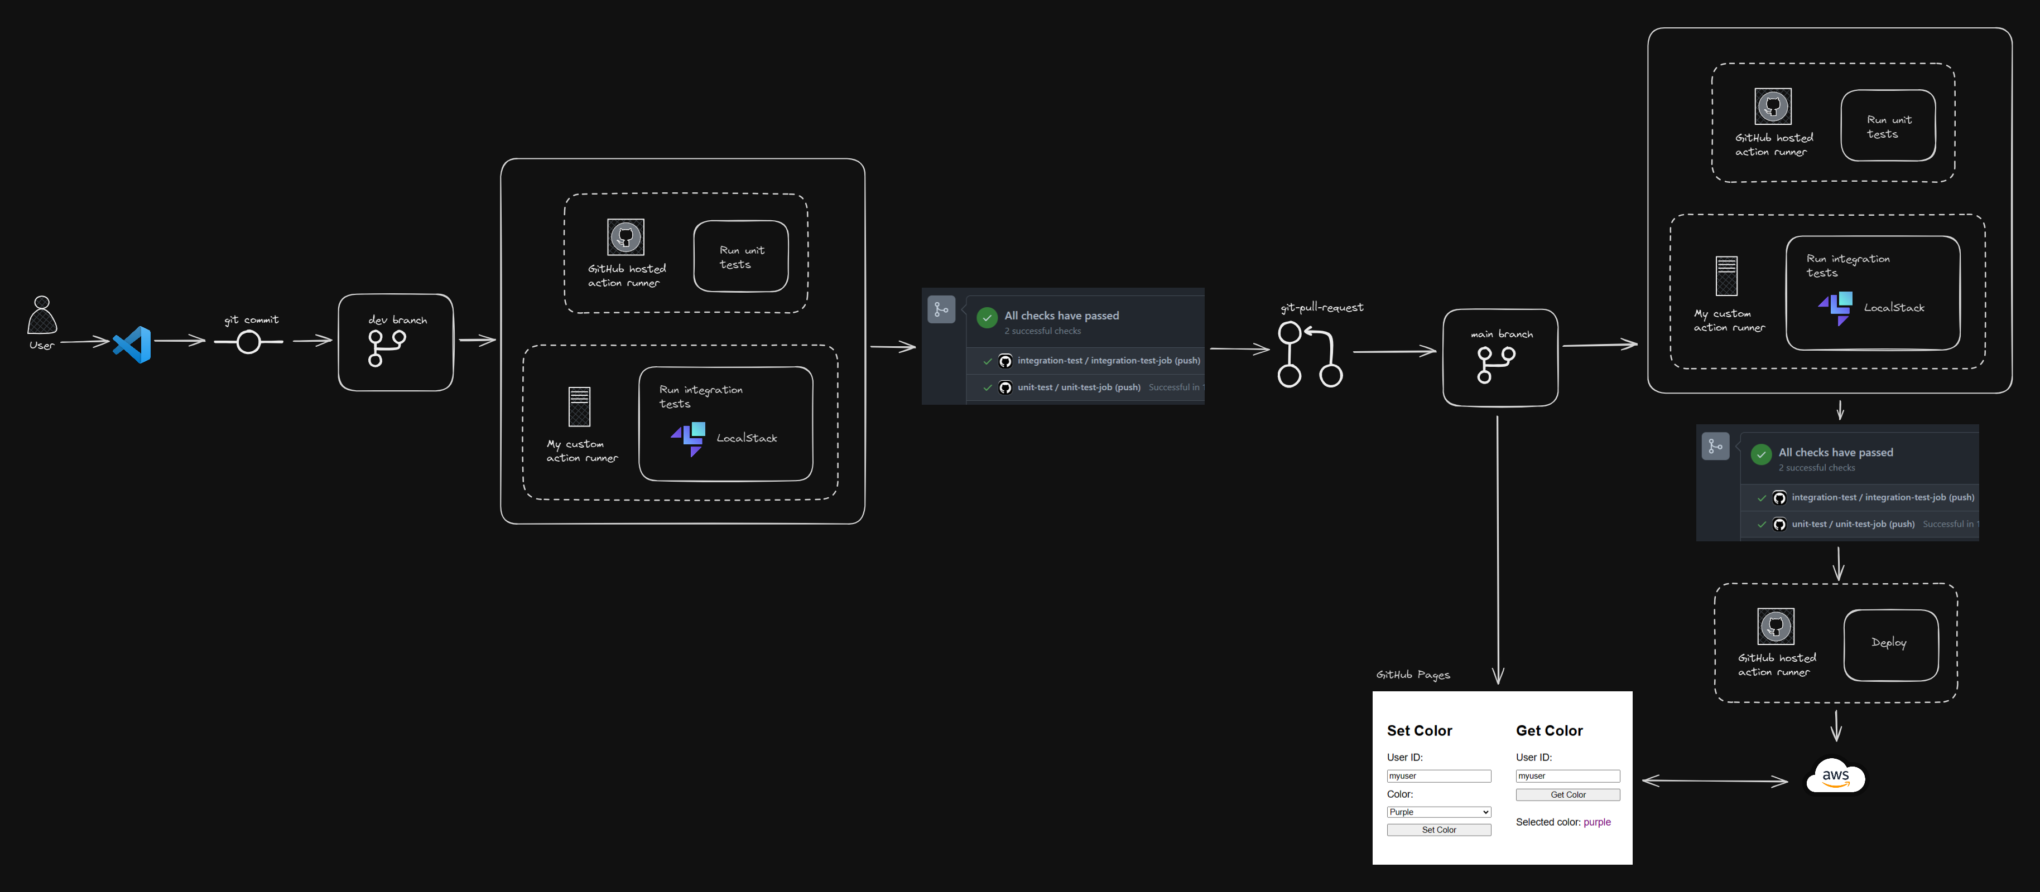The image size is (2040, 892).
Task: Click the LocalStack logo below the main branch pipeline
Action: pos(1835,307)
